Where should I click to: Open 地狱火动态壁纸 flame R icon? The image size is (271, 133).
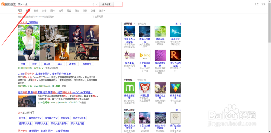(176, 56)
